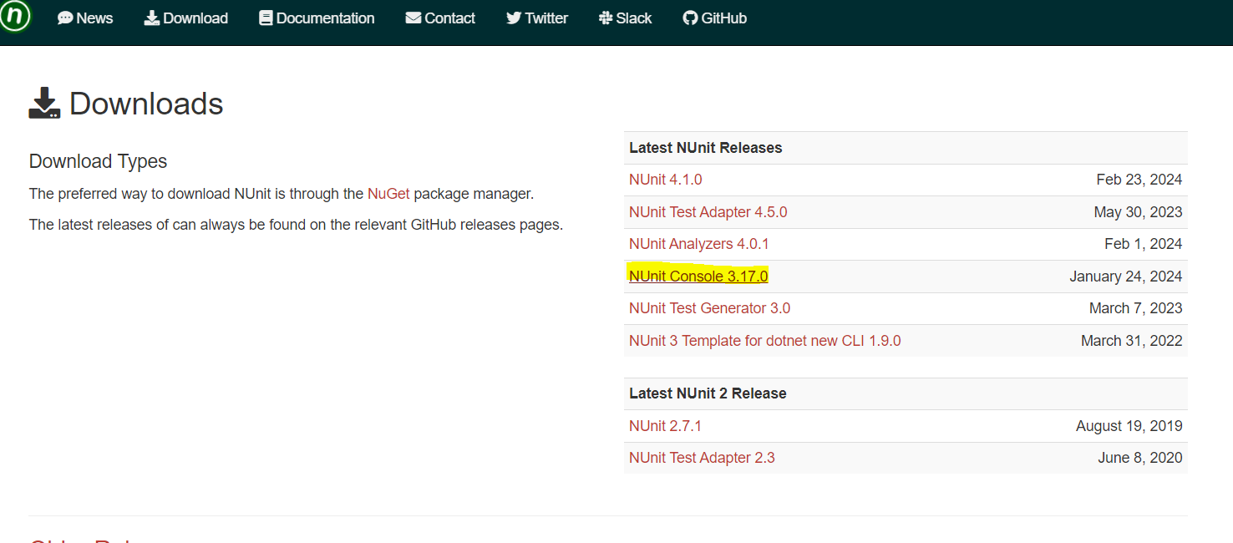Click the March 31, 2022 date
1233x543 pixels.
coord(1132,341)
